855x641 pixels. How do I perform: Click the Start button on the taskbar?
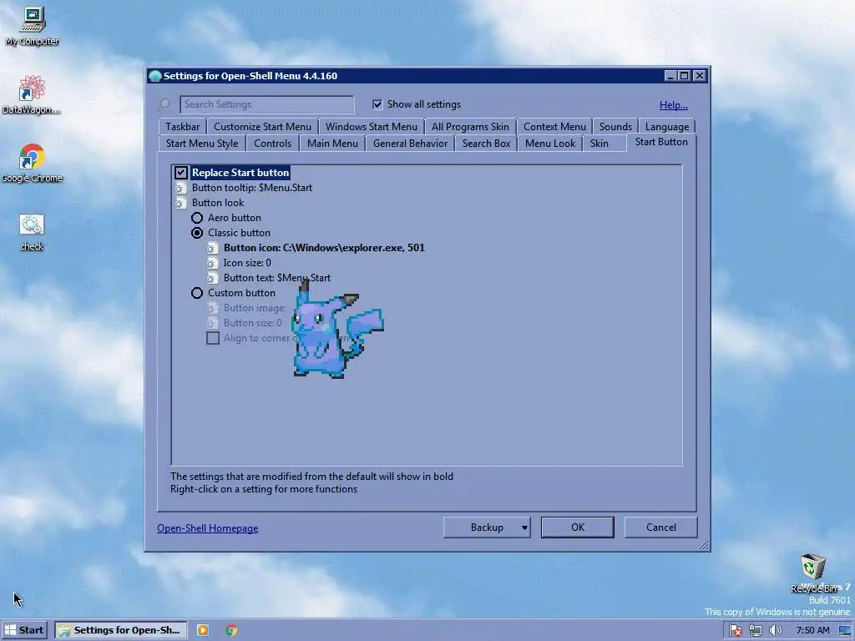pyautogui.click(x=24, y=630)
